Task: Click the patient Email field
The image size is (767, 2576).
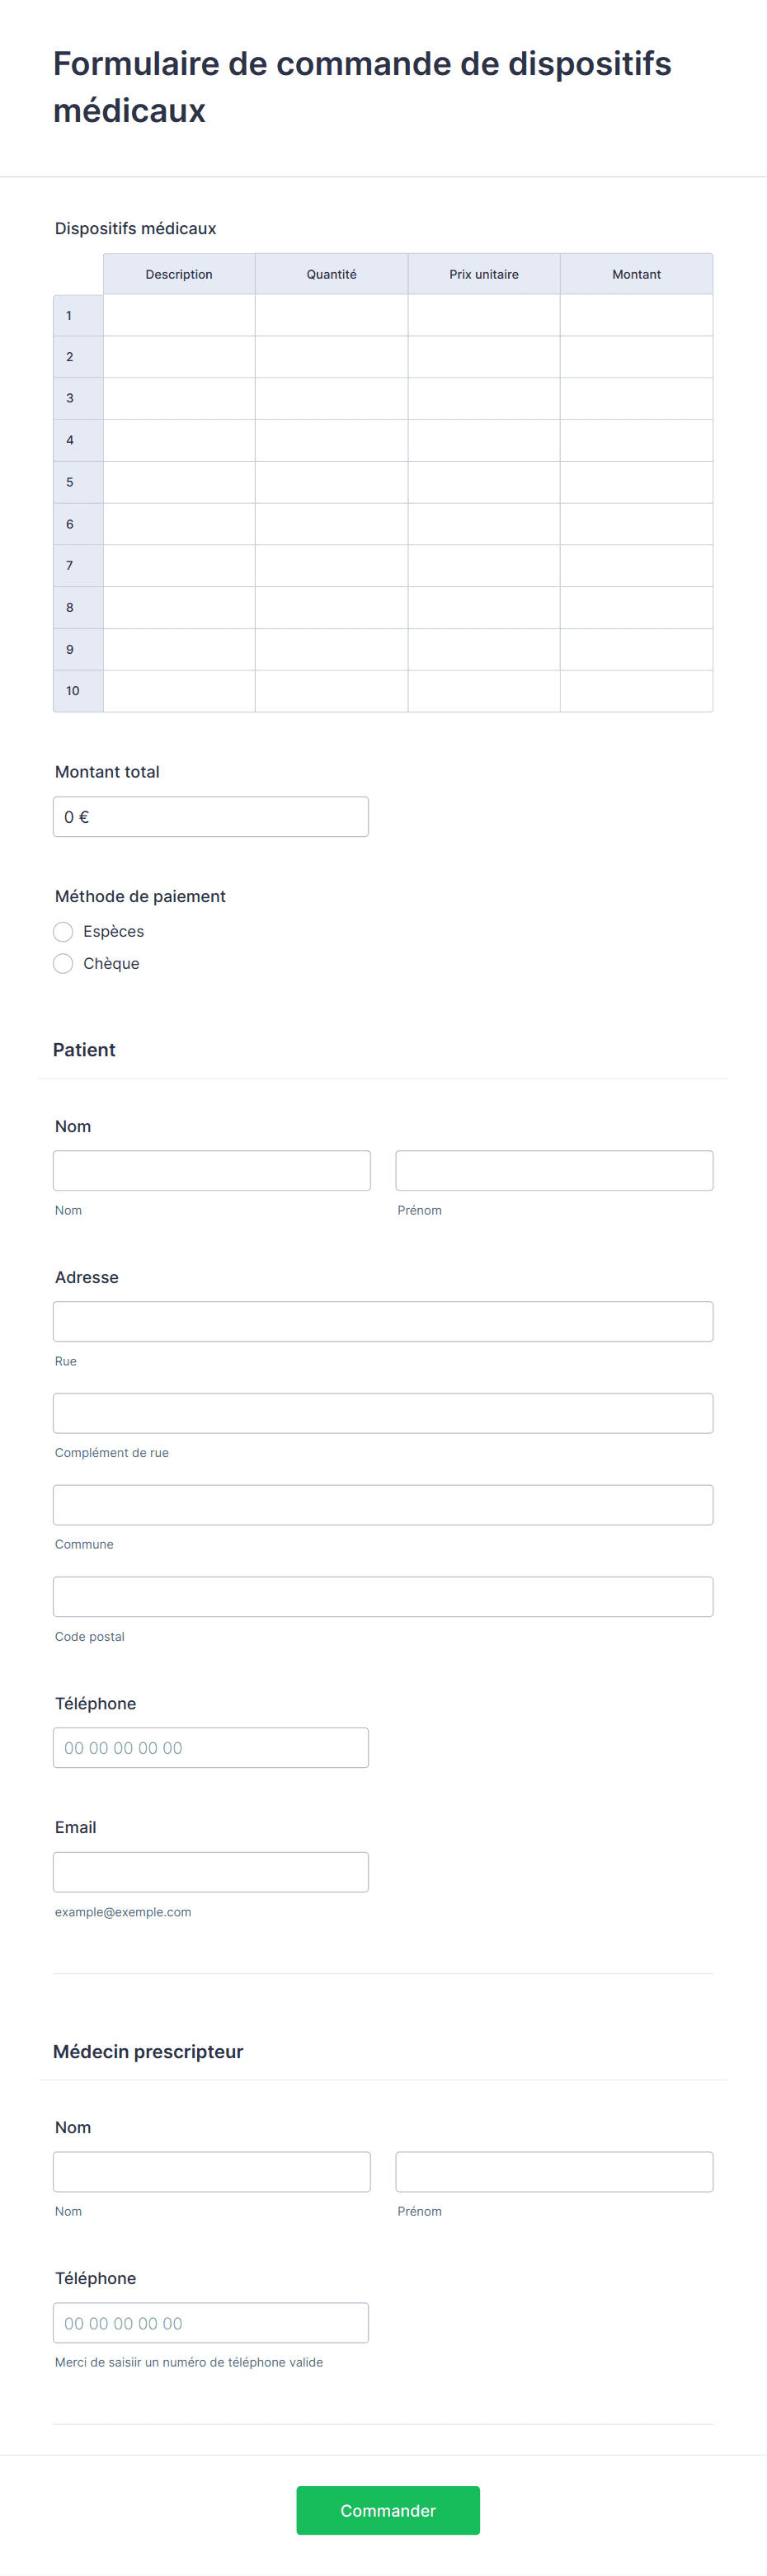Action: pyautogui.click(x=211, y=1871)
